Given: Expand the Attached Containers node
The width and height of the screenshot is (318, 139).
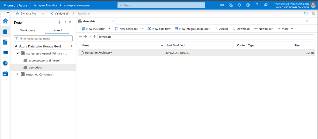Looking at the screenshot, I should point(18,75).
